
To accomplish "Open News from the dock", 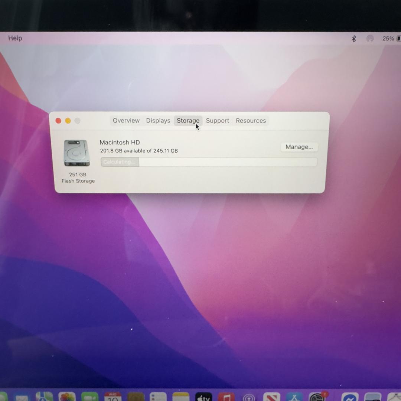I will coord(271,397).
